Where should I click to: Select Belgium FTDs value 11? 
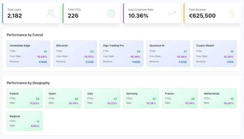[x=38, y=121]
